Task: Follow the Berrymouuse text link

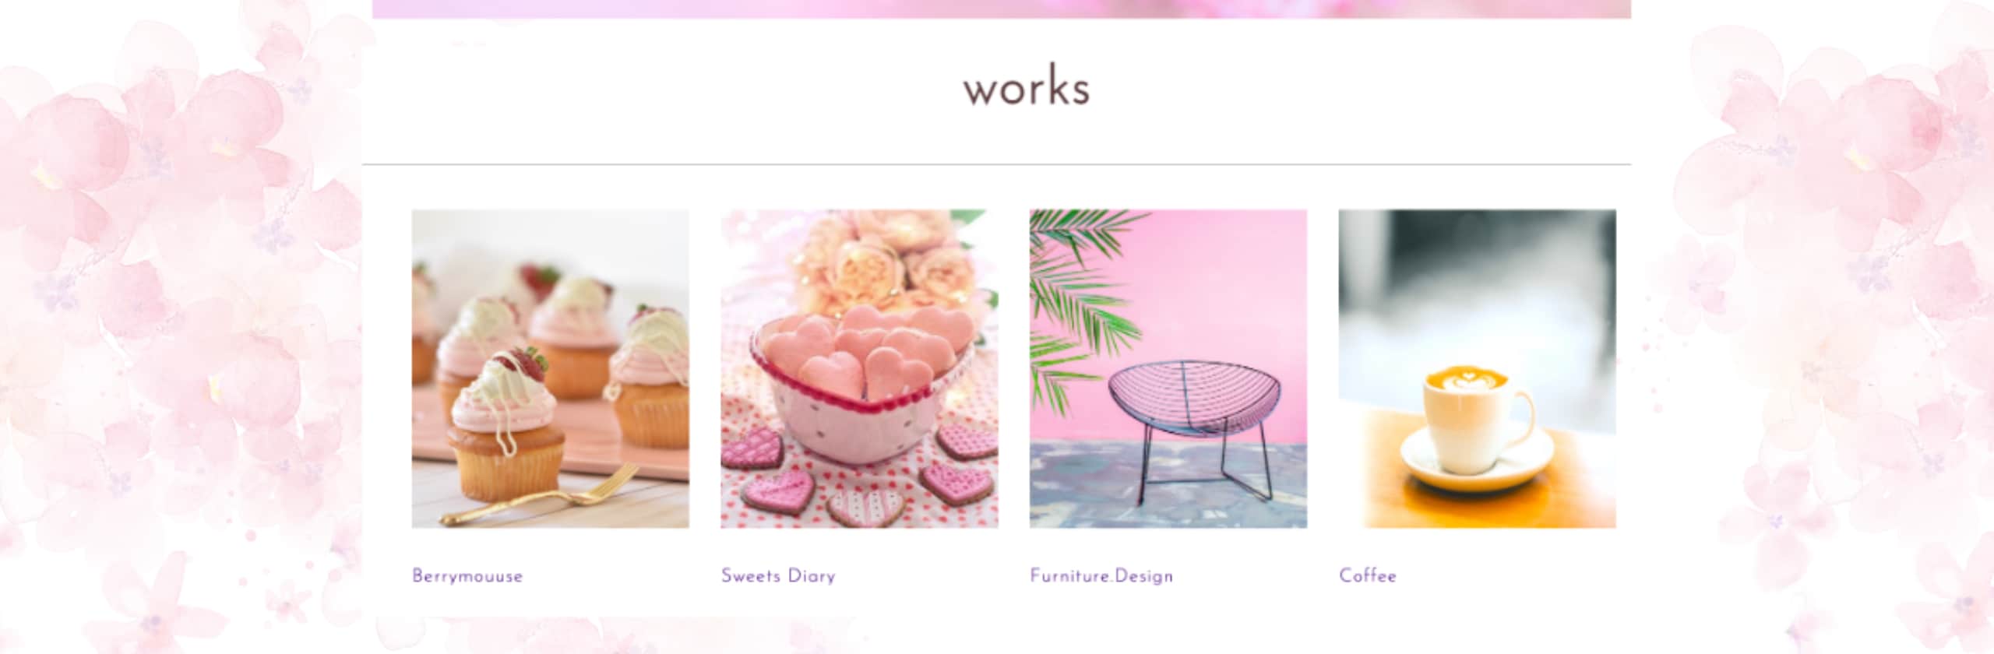Action: [467, 577]
